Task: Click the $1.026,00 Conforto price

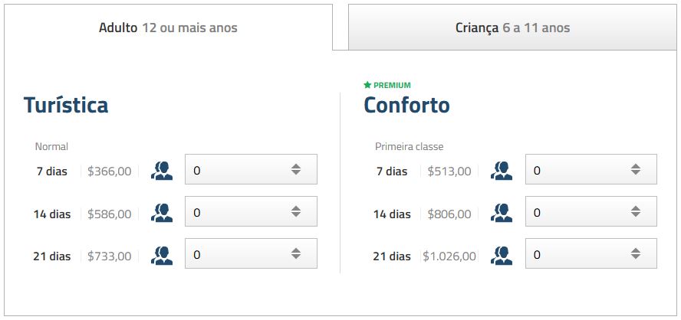Action: 449,256
